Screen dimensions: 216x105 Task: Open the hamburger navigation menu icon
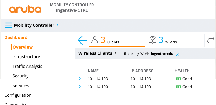coord(9,25)
